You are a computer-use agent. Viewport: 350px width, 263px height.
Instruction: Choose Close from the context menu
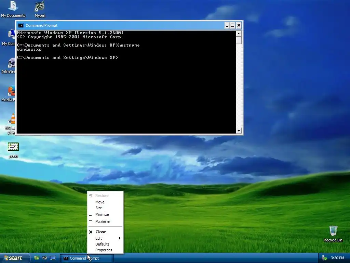(105, 232)
